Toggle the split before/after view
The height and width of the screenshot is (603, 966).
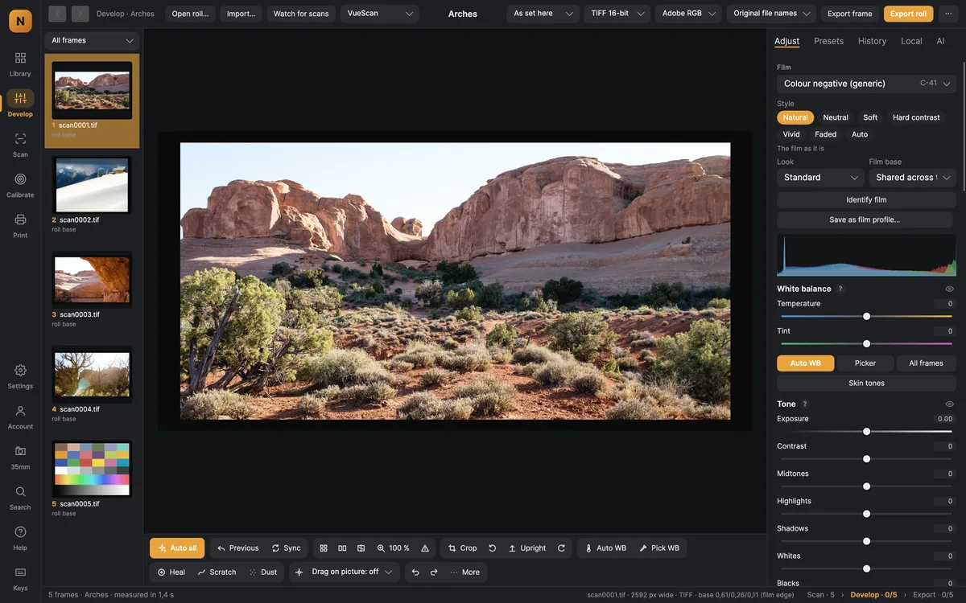361,548
